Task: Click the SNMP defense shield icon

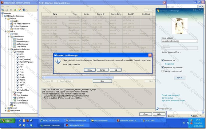Action: click(x=18, y=85)
